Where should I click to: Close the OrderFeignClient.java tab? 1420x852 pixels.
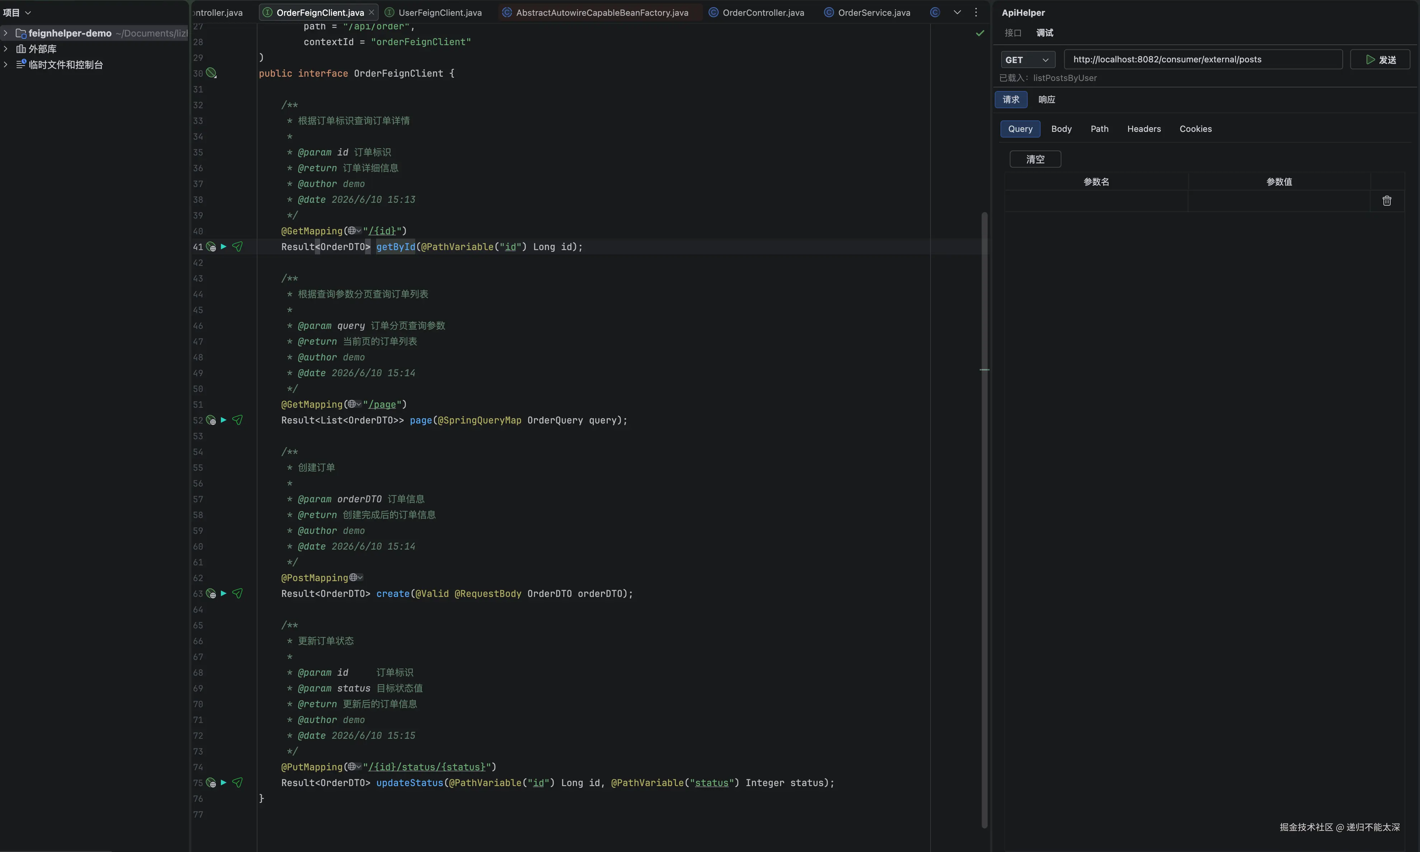click(371, 12)
